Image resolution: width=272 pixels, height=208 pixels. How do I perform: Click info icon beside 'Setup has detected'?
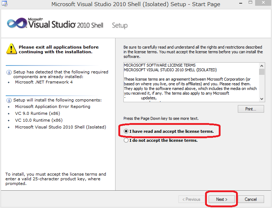pyautogui.click(x=9, y=72)
